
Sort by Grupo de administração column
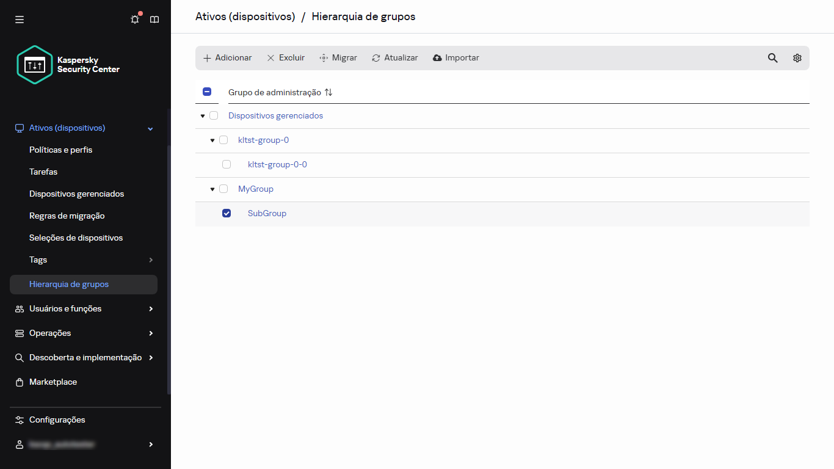click(328, 92)
